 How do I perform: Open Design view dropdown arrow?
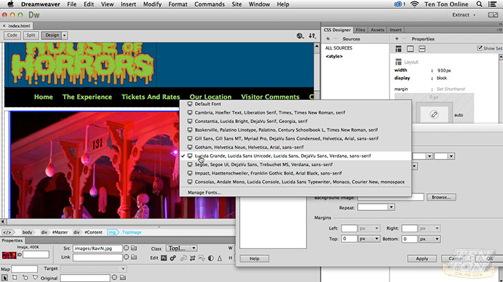click(x=65, y=36)
